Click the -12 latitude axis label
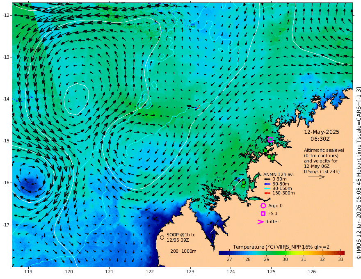Viewport: 361px width, 279px height. (6, 15)
